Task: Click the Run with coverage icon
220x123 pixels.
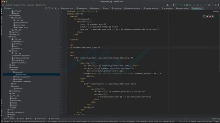Action: pos(187,5)
